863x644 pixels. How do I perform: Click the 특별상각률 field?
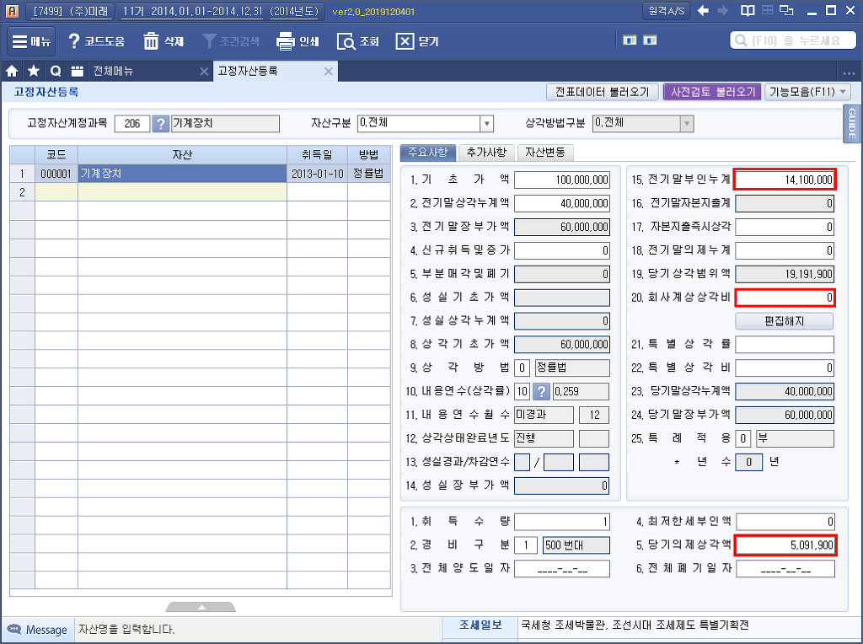click(785, 345)
